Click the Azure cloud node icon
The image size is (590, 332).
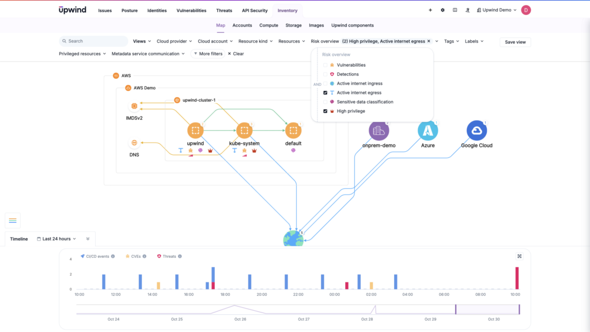pos(428,131)
